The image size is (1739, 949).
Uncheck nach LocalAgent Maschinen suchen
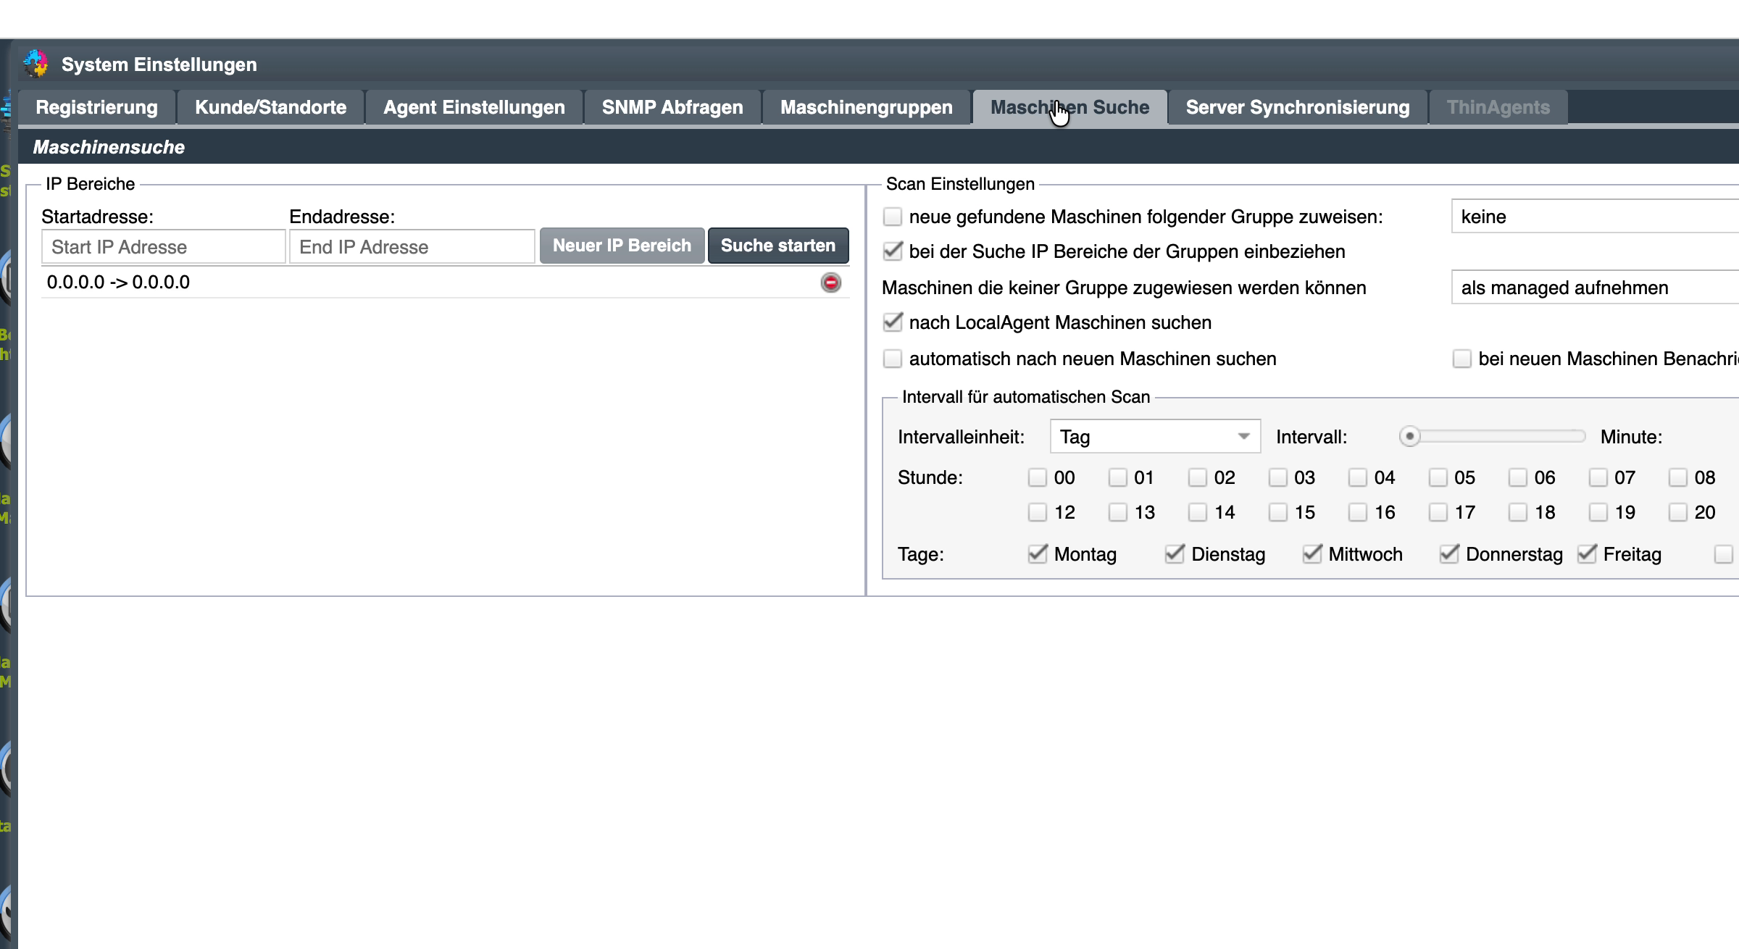click(893, 322)
